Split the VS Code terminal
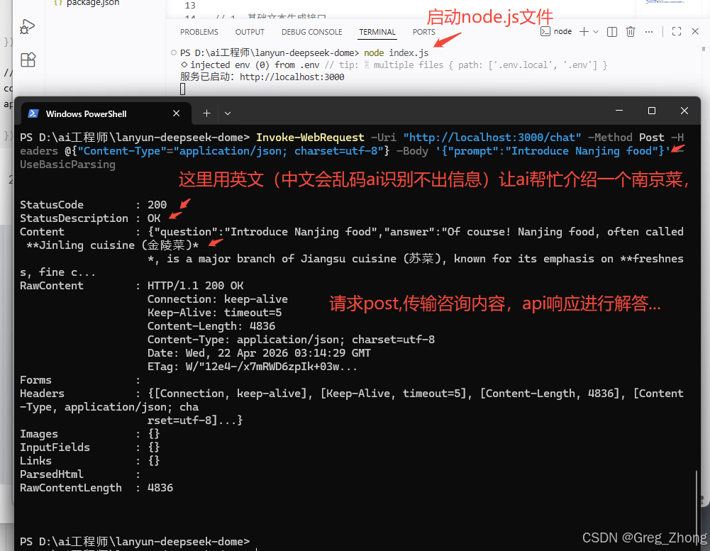 coord(611,32)
